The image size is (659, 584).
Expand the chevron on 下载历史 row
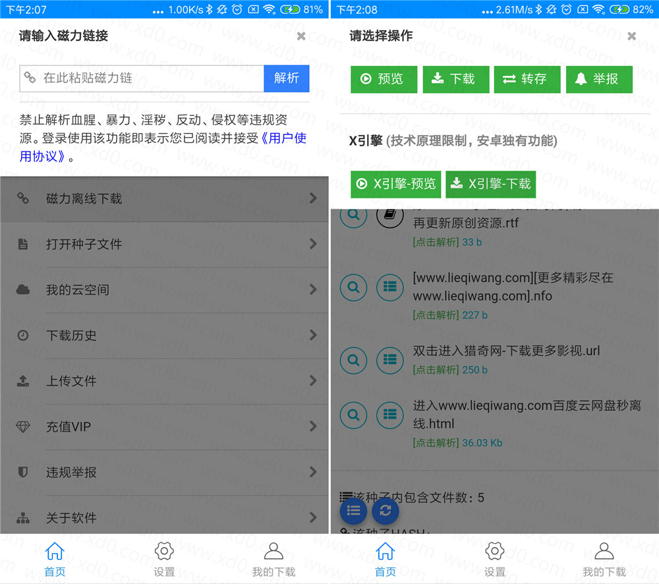pos(313,335)
